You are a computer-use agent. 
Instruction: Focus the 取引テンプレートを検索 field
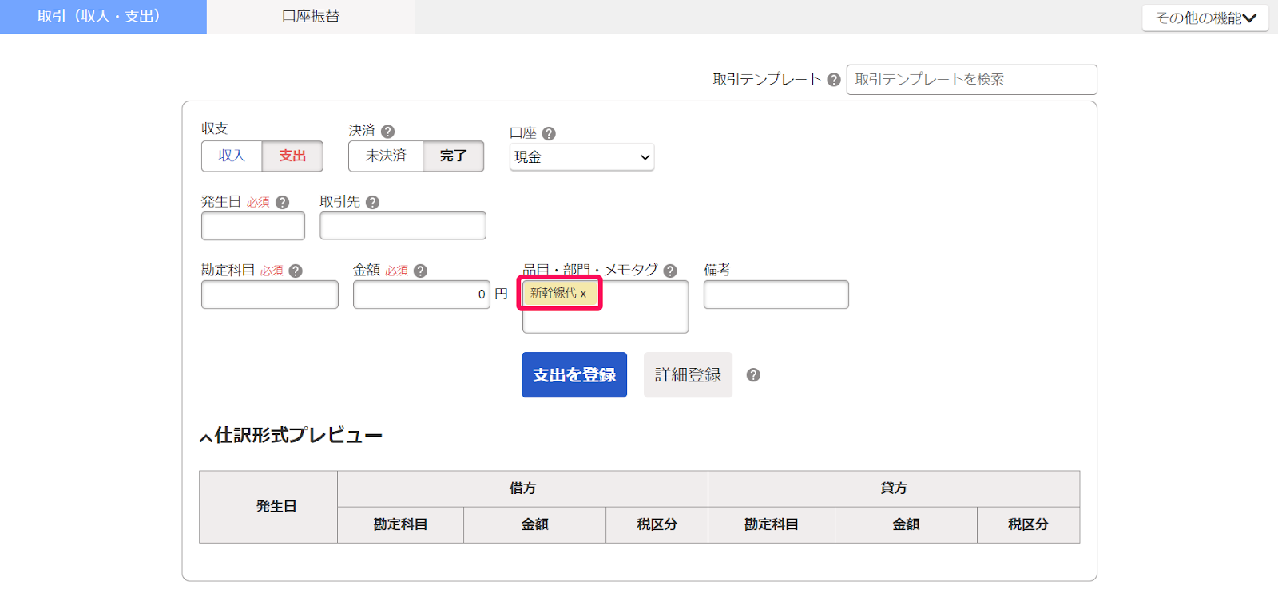(x=971, y=80)
